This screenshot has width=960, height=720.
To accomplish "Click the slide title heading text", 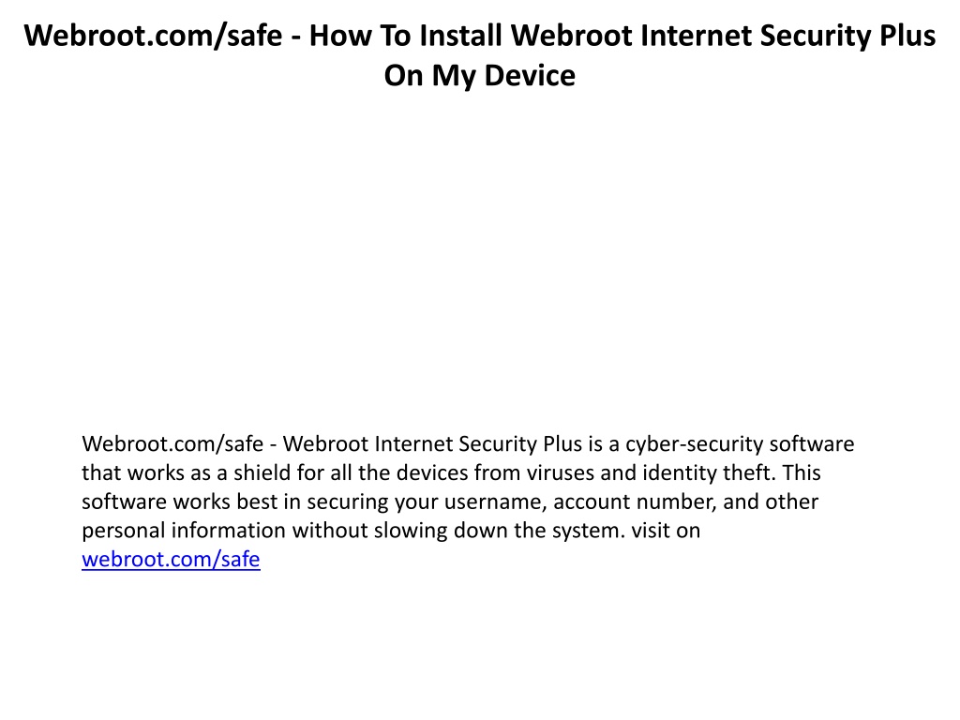I will [480, 55].
